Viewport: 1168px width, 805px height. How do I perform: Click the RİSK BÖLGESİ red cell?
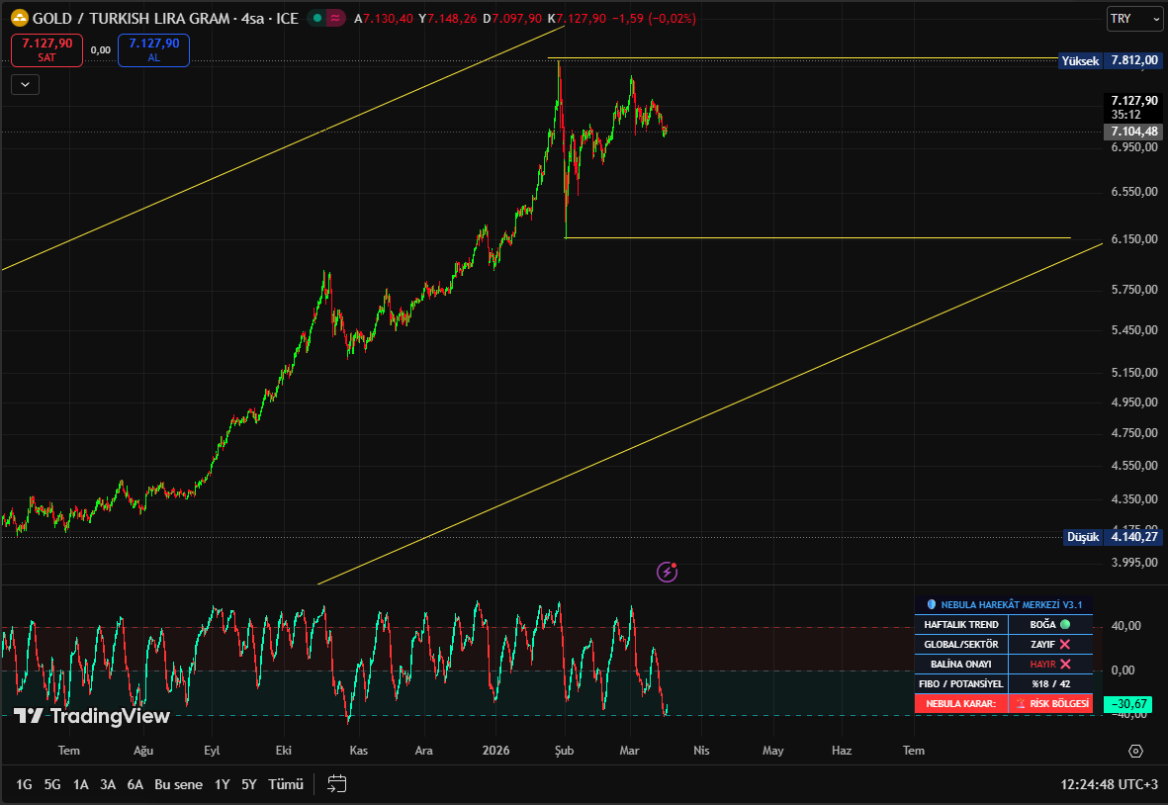[1050, 704]
